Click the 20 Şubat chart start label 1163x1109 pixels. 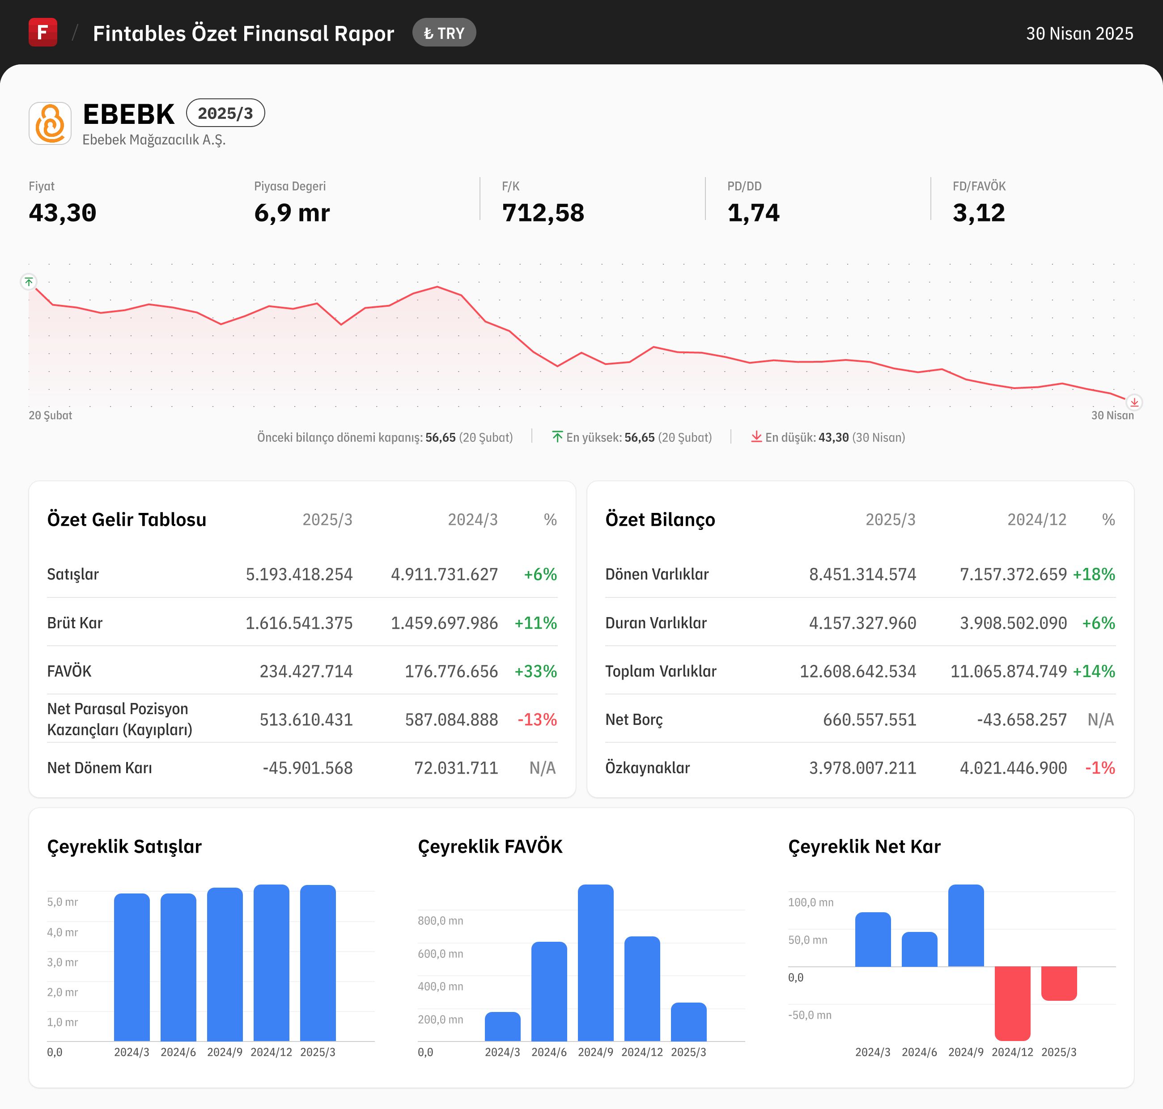(50, 415)
